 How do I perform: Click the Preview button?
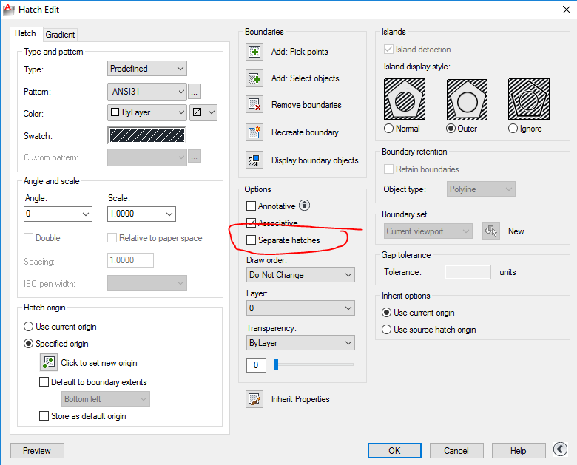37,451
